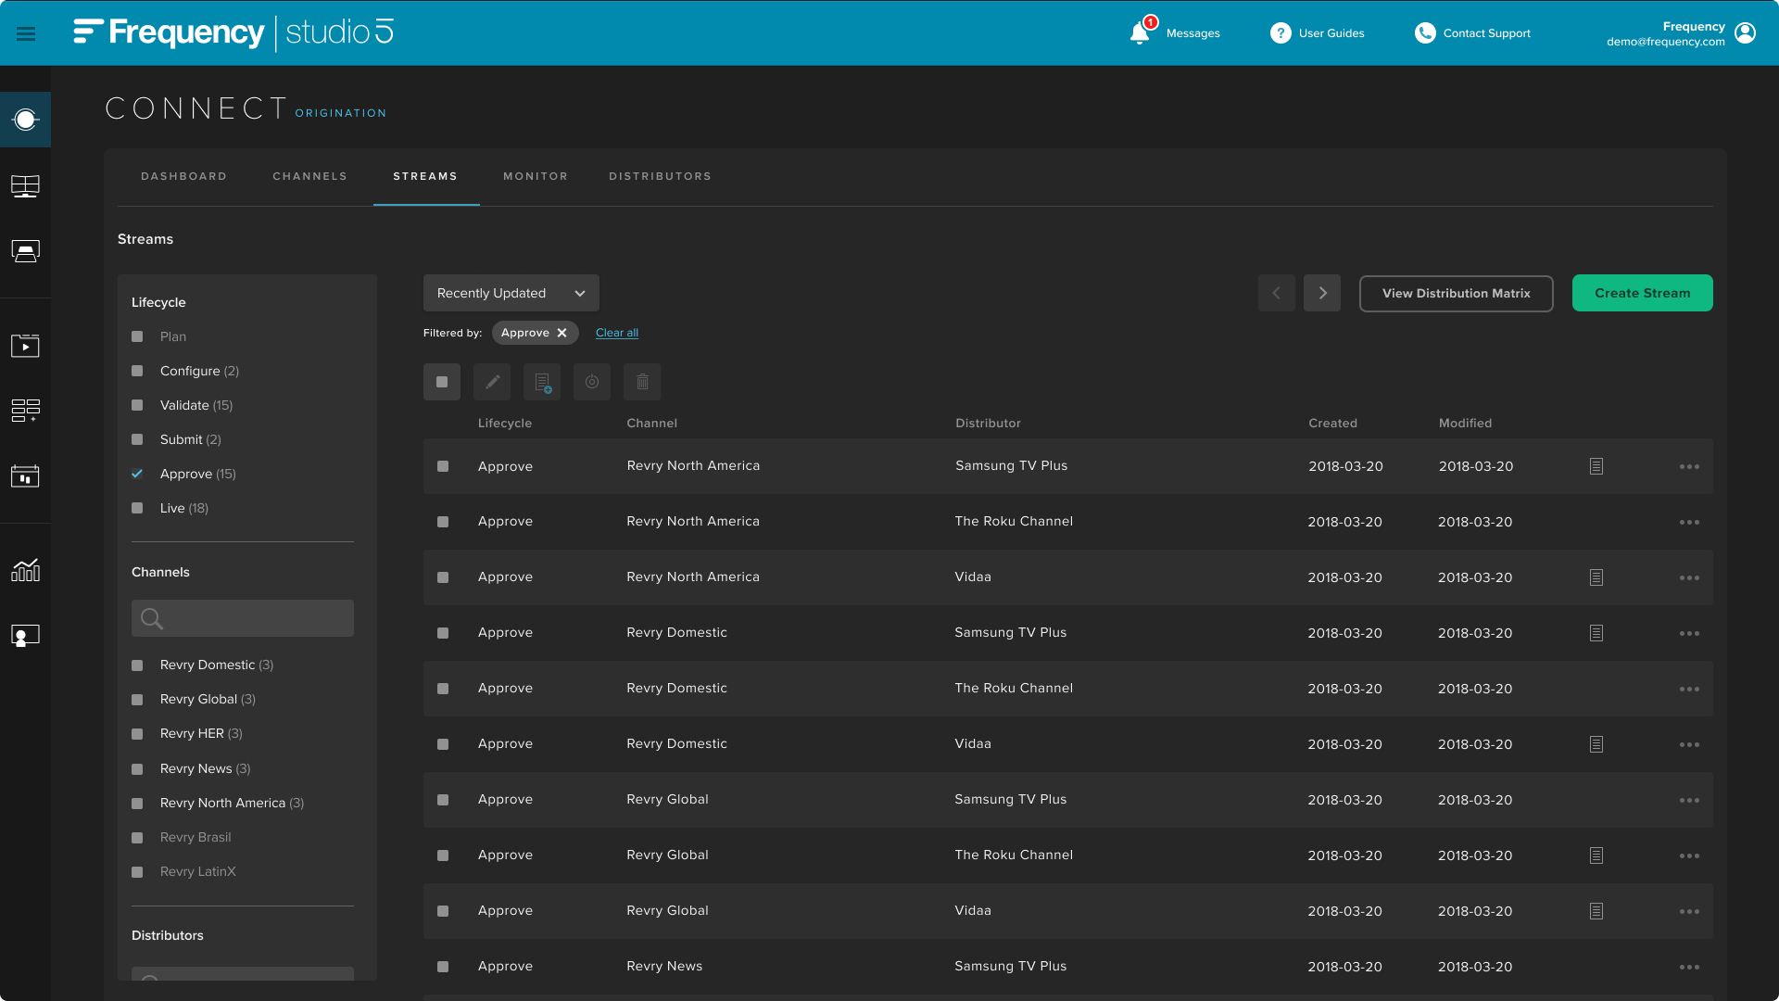Click the select-all streams checkbox in toolbar
The image size is (1779, 1001).
(442, 382)
